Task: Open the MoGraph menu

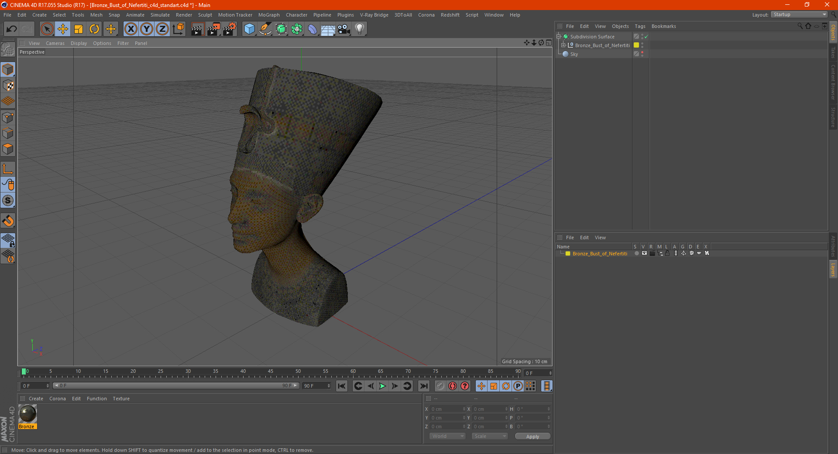Action: click(x=269, y=15)
